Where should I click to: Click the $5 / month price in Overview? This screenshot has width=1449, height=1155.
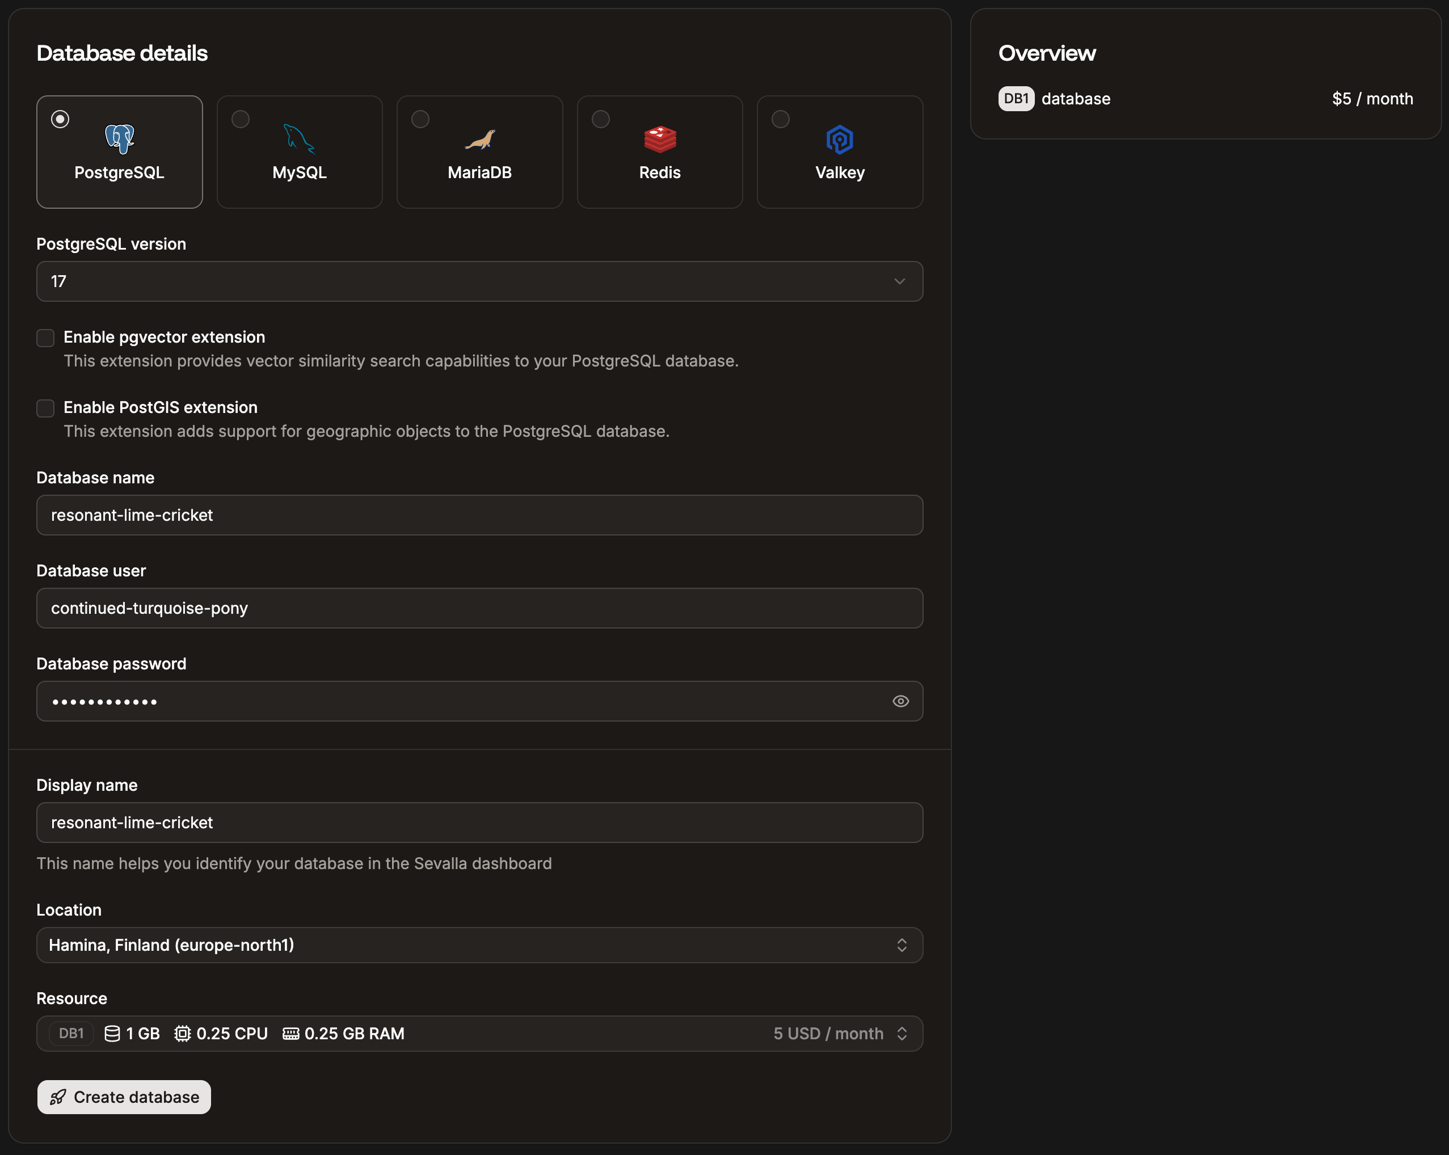1372,99
